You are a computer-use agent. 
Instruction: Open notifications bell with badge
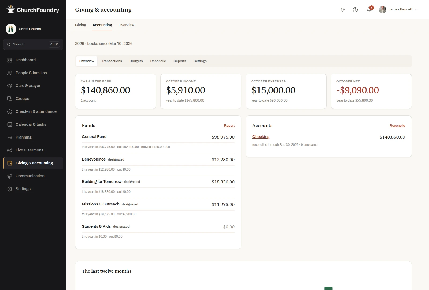pyautogui.click(x=369, y=9)
